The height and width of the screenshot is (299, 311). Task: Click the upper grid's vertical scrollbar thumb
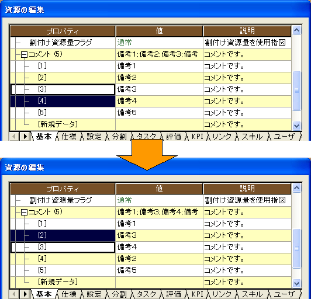click(296, 91)
